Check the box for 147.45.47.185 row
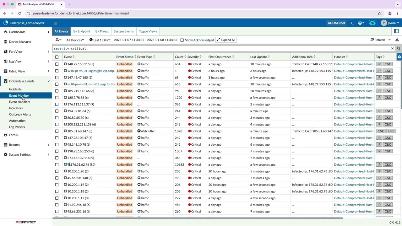The height and width of the screenshot is (226, 402). pos(57,78)
